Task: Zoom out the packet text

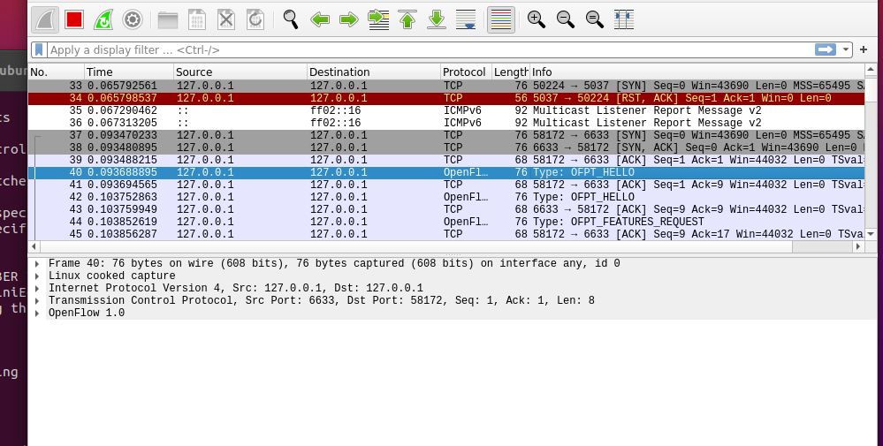Action: (566, 19)
